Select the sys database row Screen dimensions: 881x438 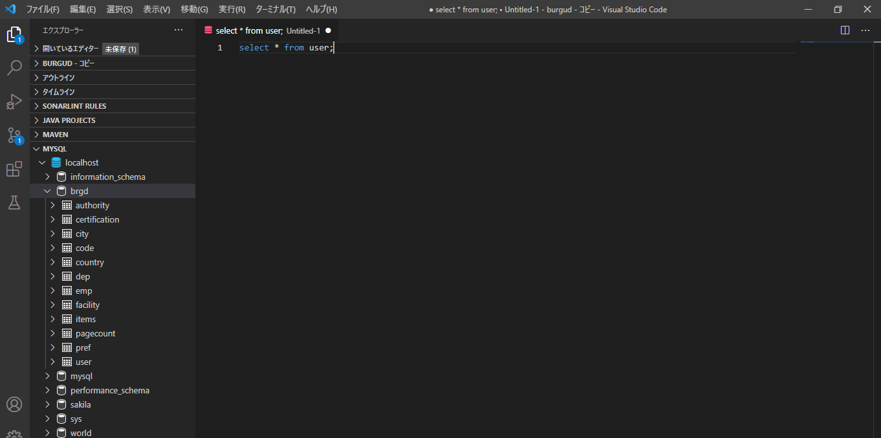click(113, 419)
